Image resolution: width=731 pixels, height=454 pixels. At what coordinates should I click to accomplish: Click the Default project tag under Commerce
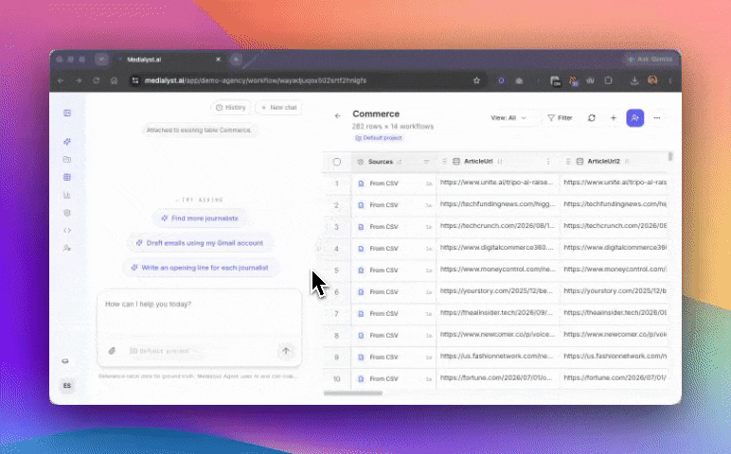379,138
